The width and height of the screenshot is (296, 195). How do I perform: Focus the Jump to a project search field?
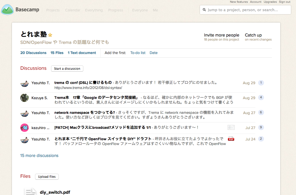pyautogui.click(x=245, y=10)
